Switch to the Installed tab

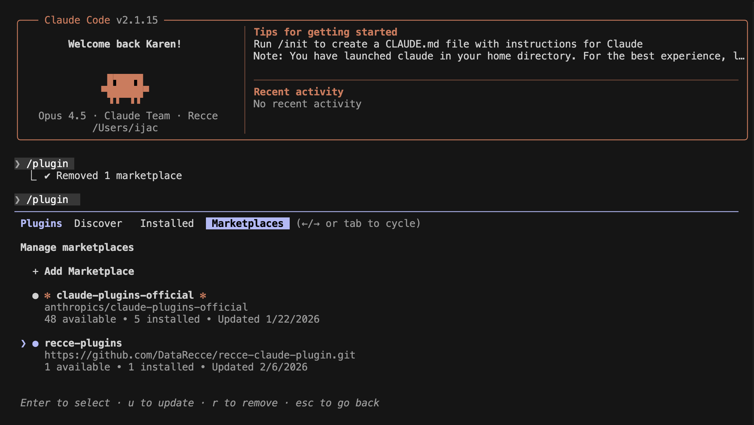coord(167,223)
